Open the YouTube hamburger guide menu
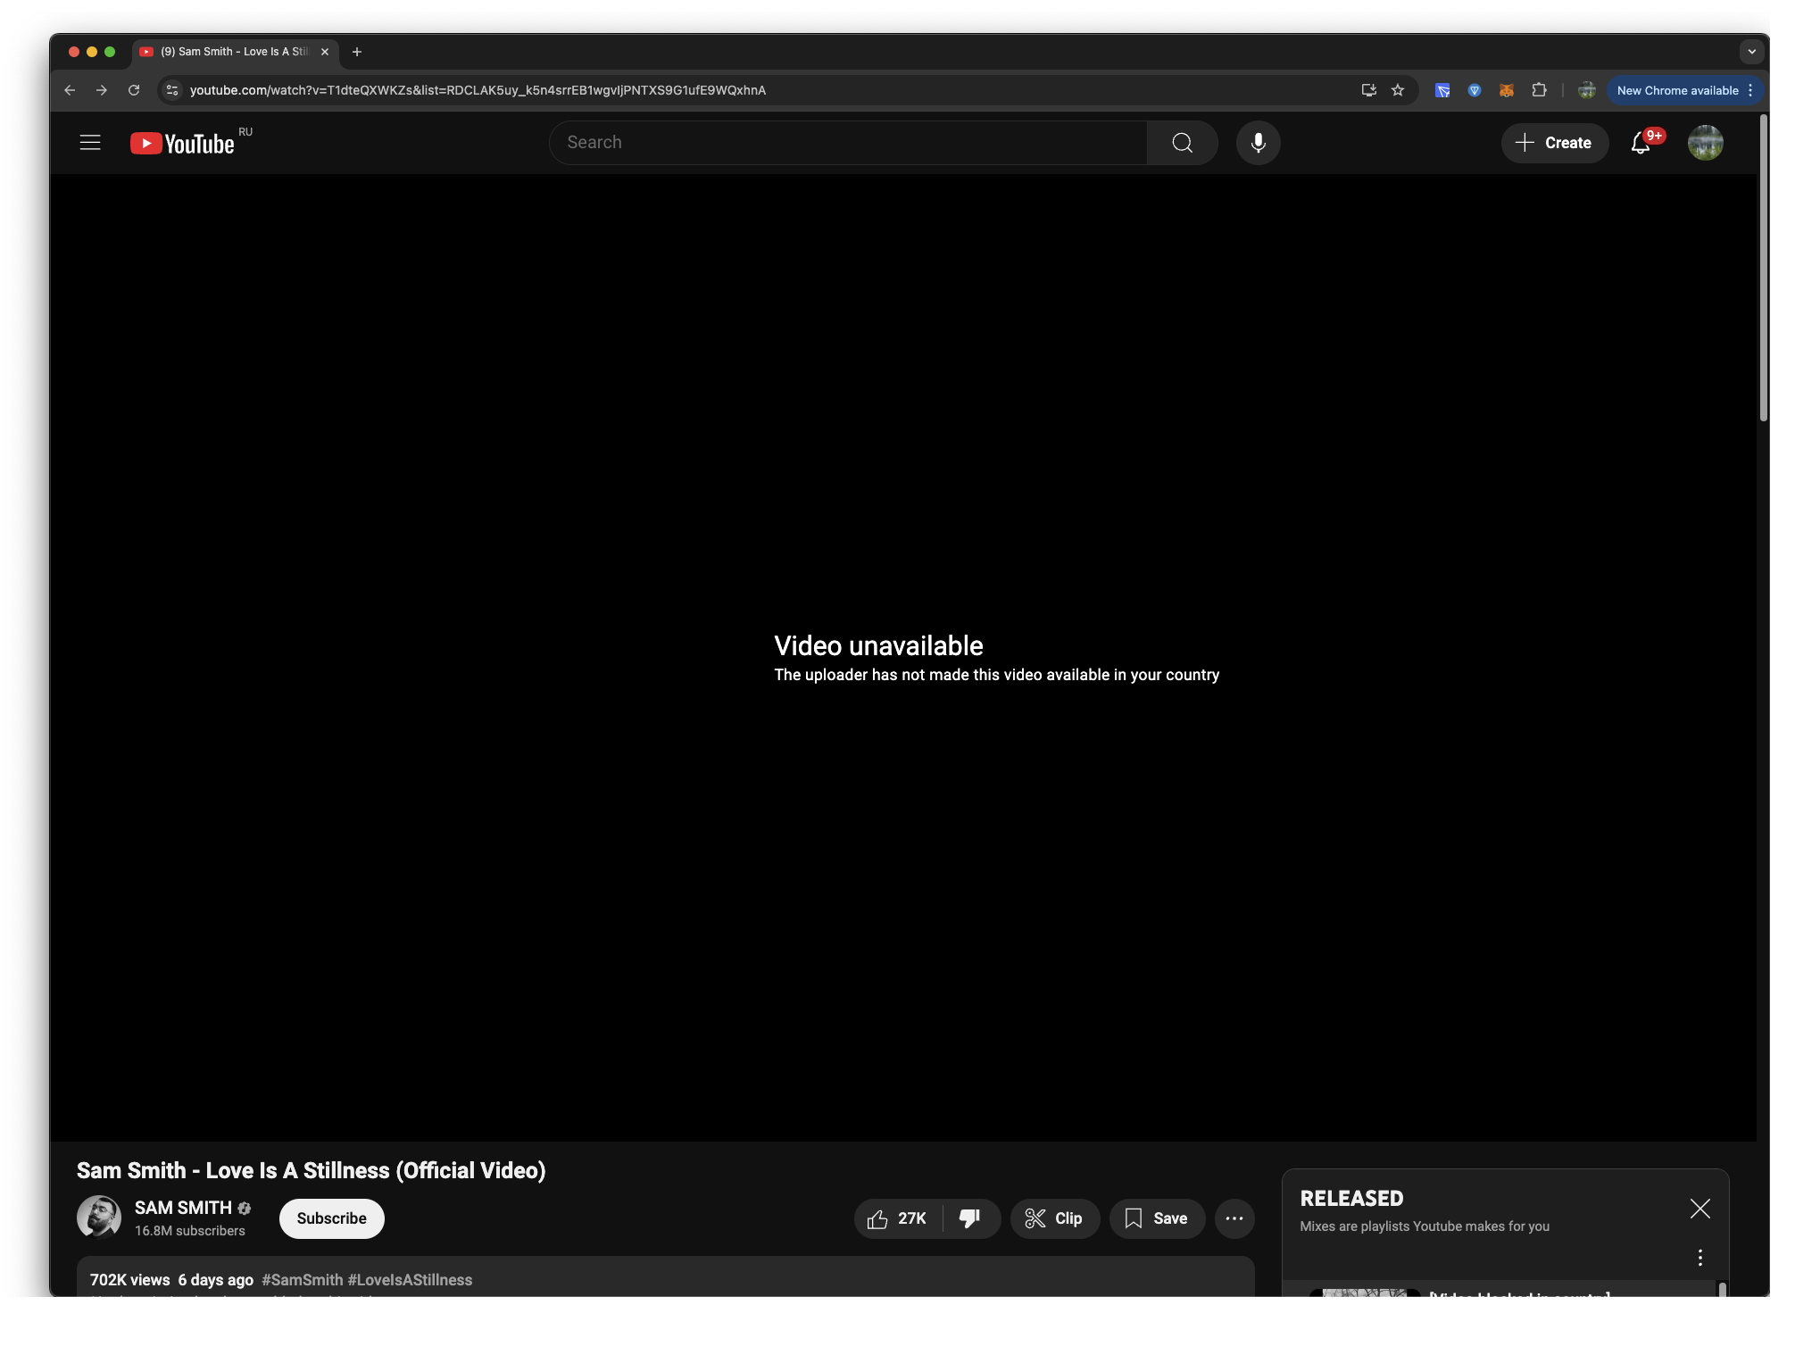 coord(90,143)
